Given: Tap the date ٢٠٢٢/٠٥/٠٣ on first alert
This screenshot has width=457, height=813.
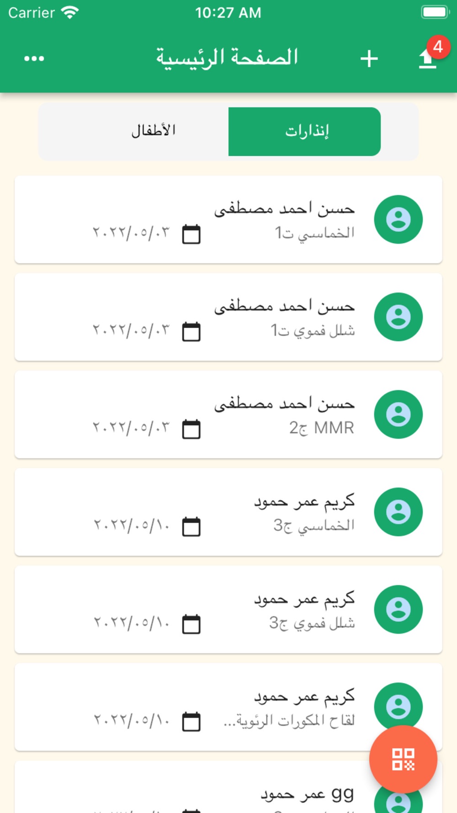Looking at the screenshot, I should [x=131, y=233].
